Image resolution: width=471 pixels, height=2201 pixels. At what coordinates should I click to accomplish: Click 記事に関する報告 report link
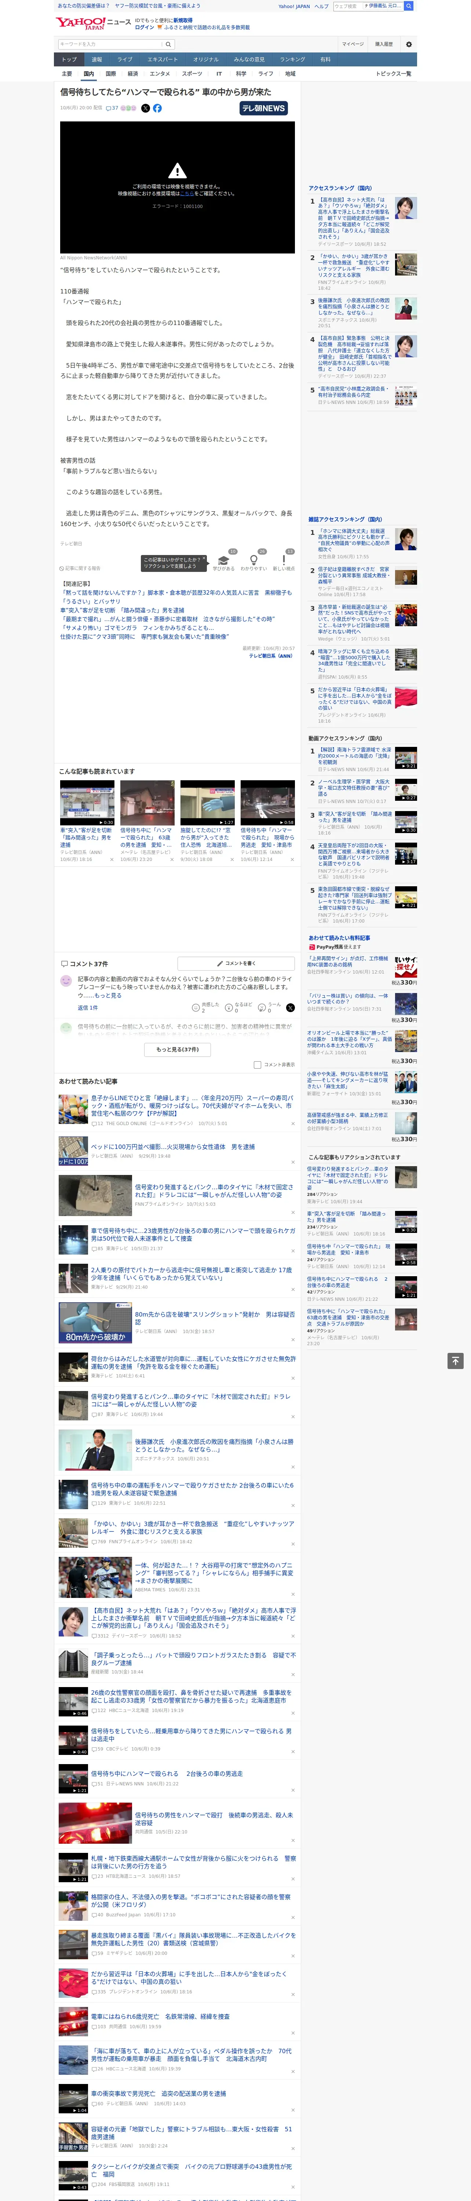click(x=80, y=567)
